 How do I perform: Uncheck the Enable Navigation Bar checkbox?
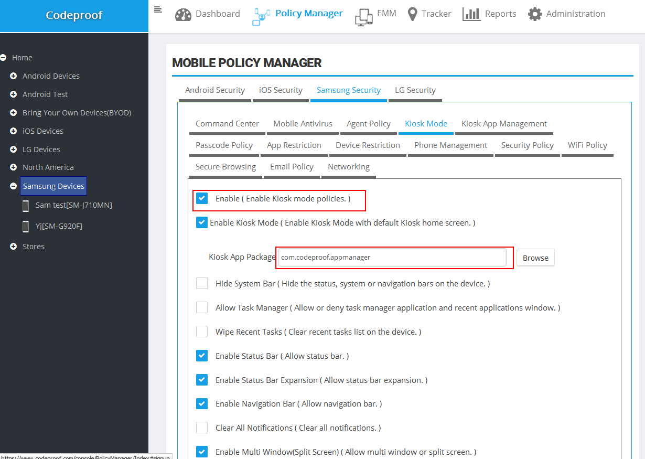202,403
